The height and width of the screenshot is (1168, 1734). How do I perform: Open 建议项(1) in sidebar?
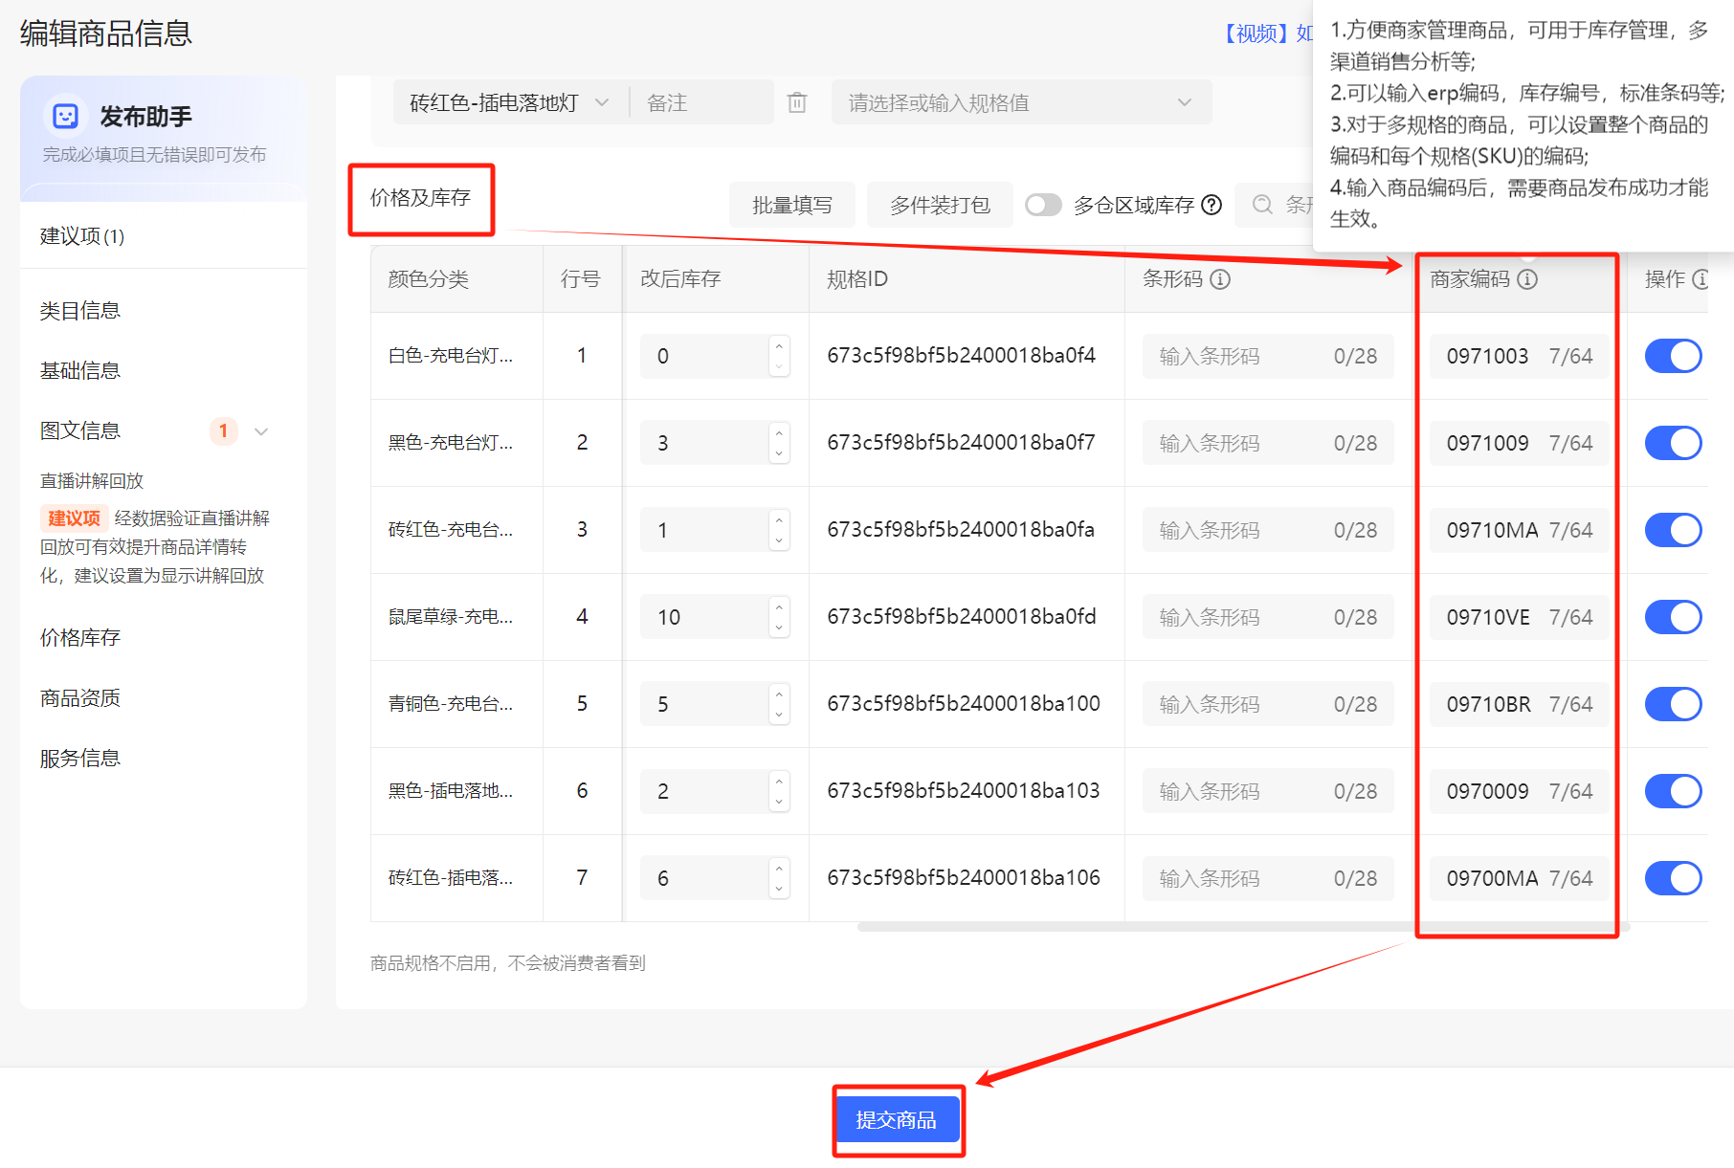[x=82, y=236]
